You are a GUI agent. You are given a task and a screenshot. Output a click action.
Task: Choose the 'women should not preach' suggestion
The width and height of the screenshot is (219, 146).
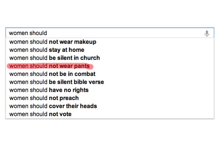point(44,98)
